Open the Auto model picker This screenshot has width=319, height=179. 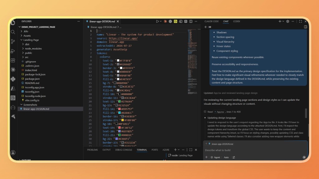[226, 157]
